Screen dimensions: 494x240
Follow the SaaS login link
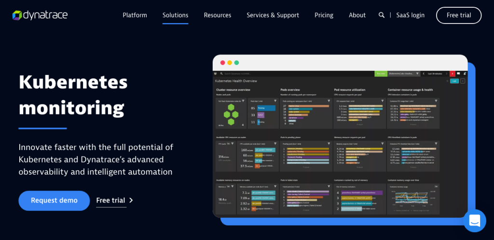tap(410, 15)
